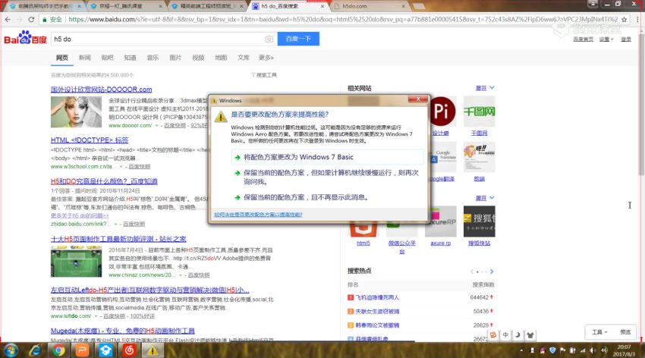Keep scheme and don't show message
The width and height of the screenshot is (645, 358).
pos(328,197)
